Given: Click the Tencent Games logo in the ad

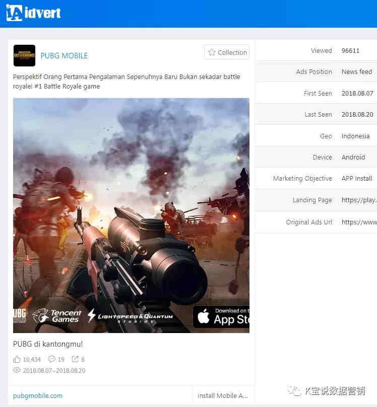Looking at the screenshot, I should coord(57,316).
